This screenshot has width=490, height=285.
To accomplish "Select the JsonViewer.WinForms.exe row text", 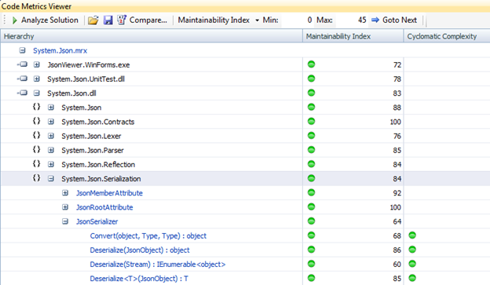I will tap(89, 65).
